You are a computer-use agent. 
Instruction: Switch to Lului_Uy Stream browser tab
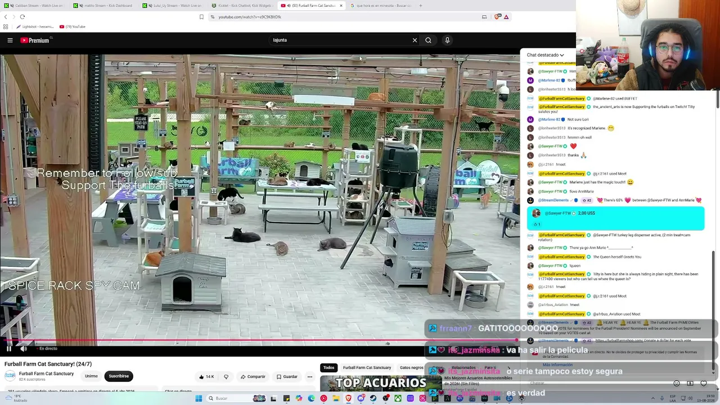coord(173,6)
